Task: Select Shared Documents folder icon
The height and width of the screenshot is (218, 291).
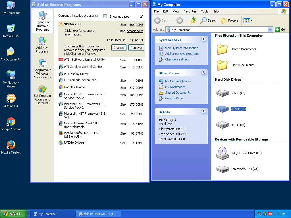Action: click(x=222, y=49)
